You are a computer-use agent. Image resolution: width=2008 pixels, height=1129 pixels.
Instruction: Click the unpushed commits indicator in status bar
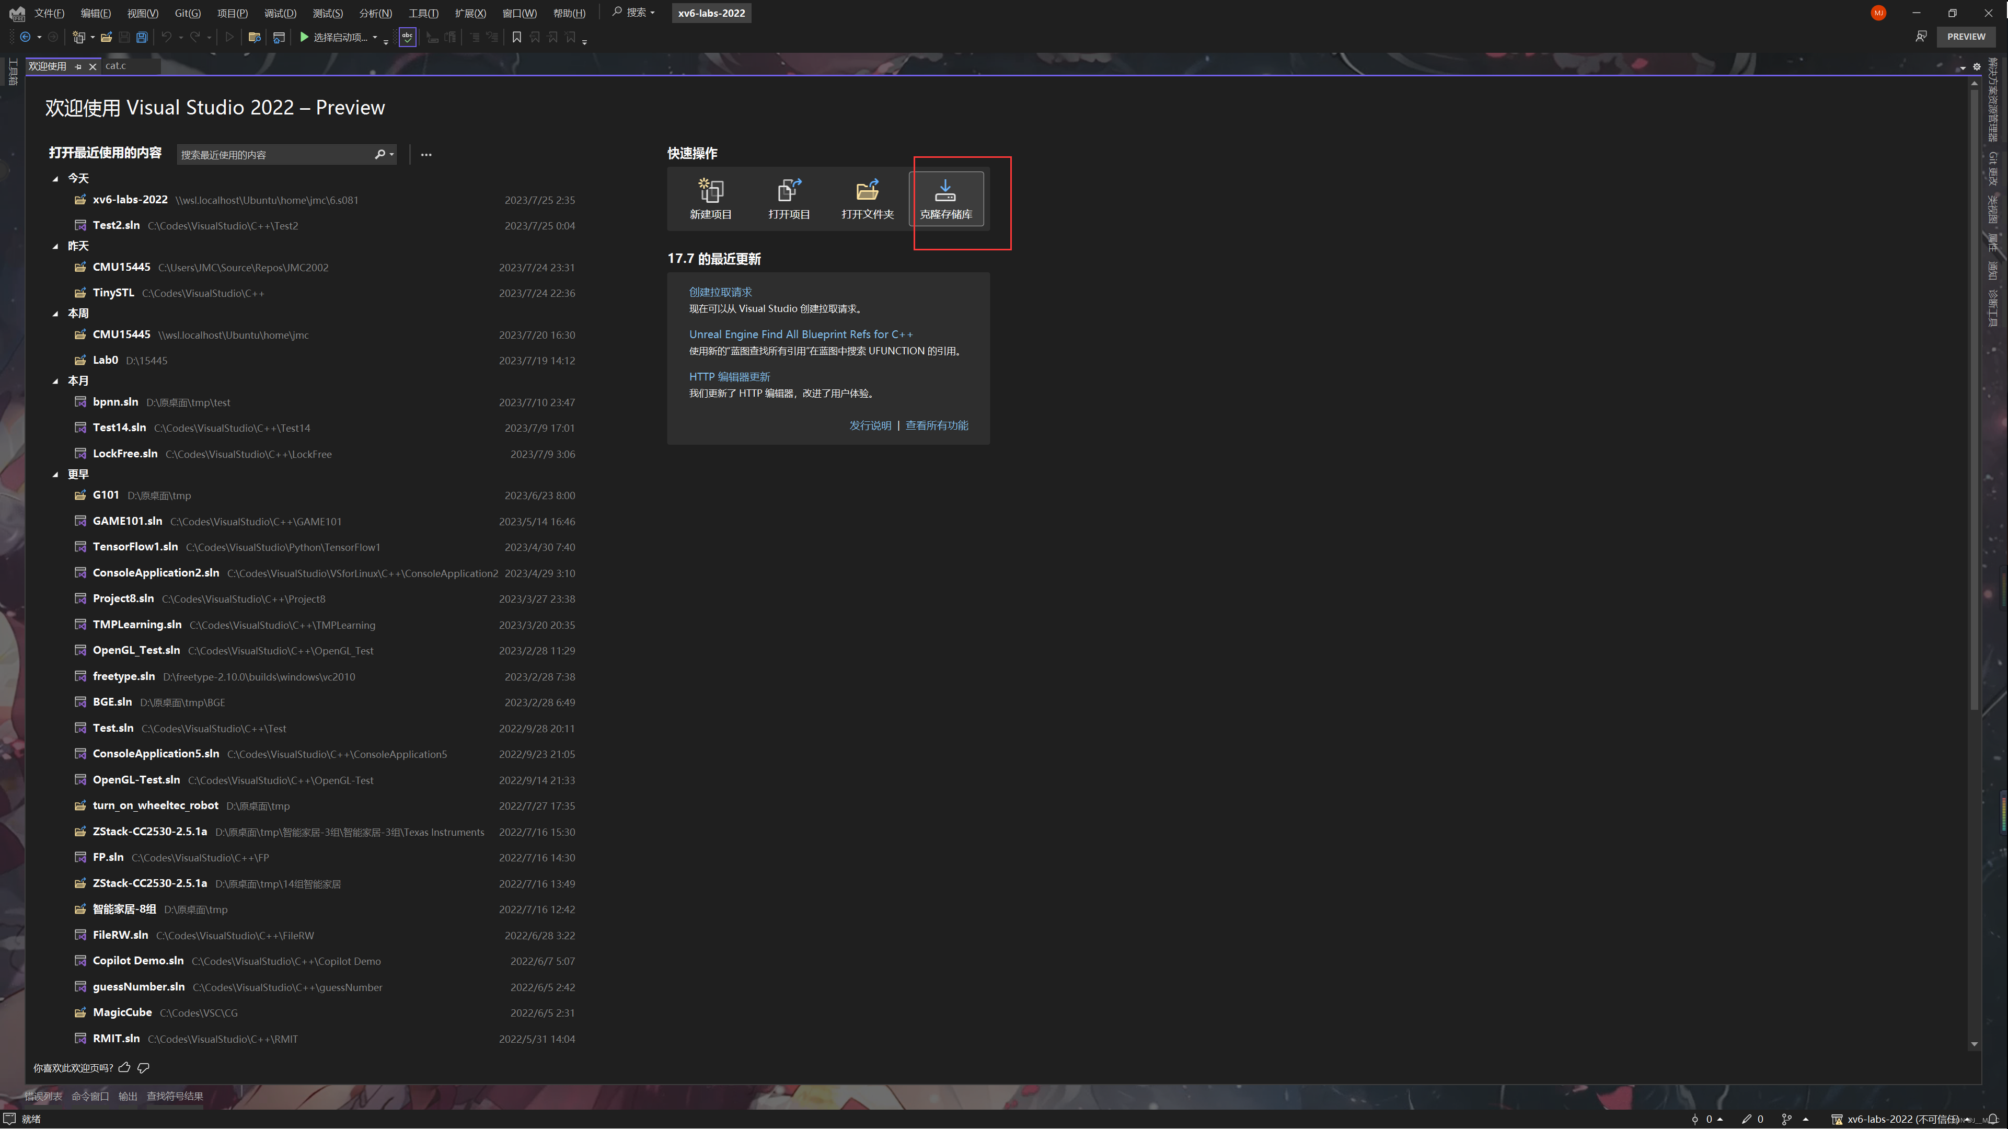pyautogui.click(x=1708, y=1119)
